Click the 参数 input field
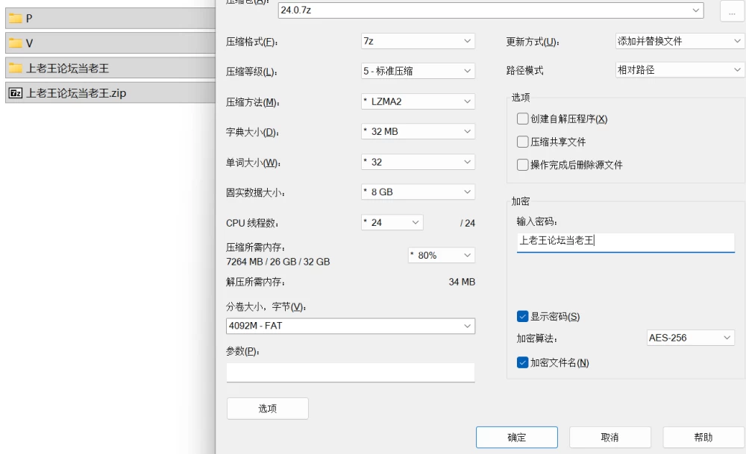 351,372
